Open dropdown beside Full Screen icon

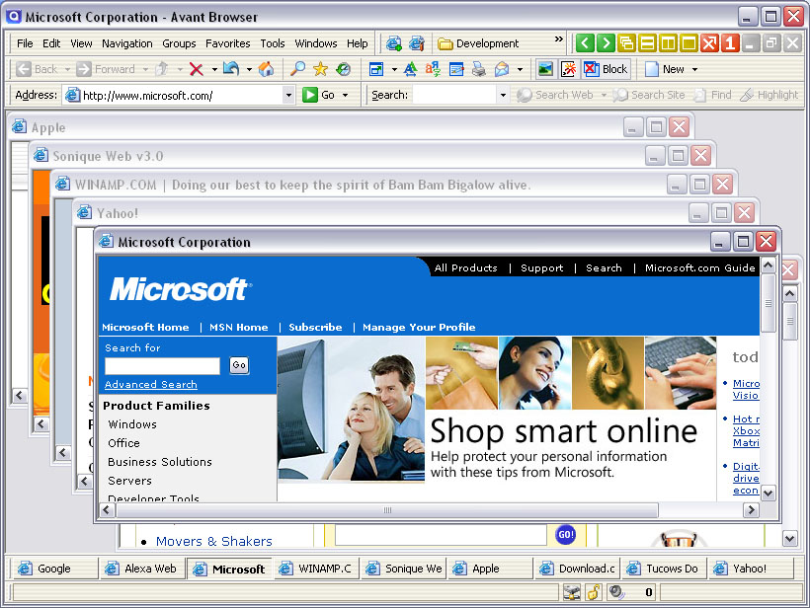coord(394,69)
